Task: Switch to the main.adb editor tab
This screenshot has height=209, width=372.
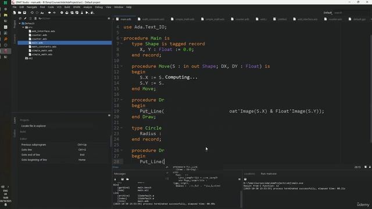Action: pyautogui.click(x=124, y=19)
